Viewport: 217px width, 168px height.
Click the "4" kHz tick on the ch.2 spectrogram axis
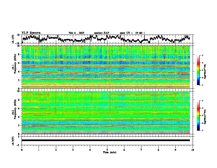point(19,117)
